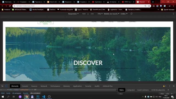Click the browser back arrow

click(2, 6)
